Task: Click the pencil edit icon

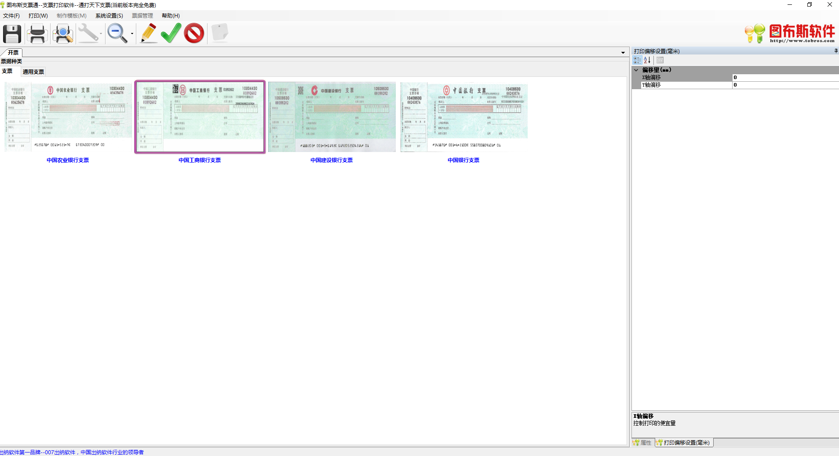Action: (x=148, y=33)
